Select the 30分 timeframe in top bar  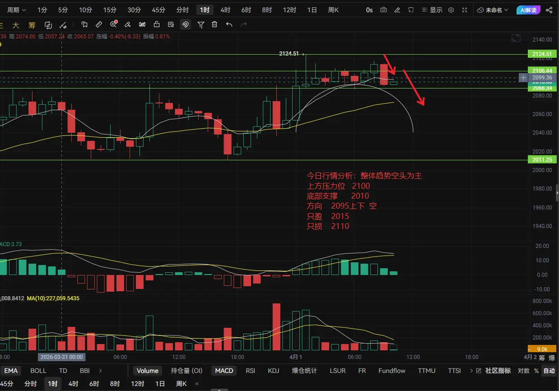click(134, 10)
